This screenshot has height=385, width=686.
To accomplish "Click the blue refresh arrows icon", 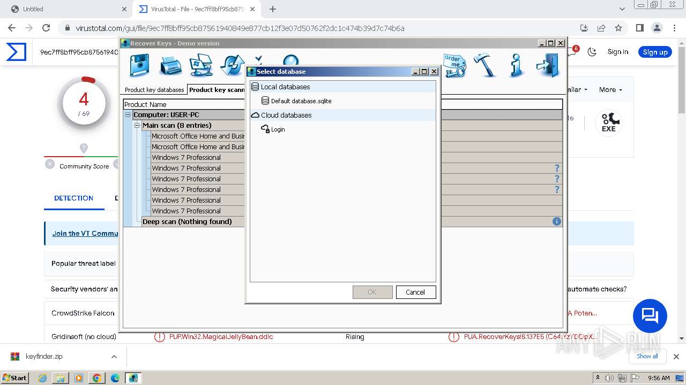I will point(232,66).
